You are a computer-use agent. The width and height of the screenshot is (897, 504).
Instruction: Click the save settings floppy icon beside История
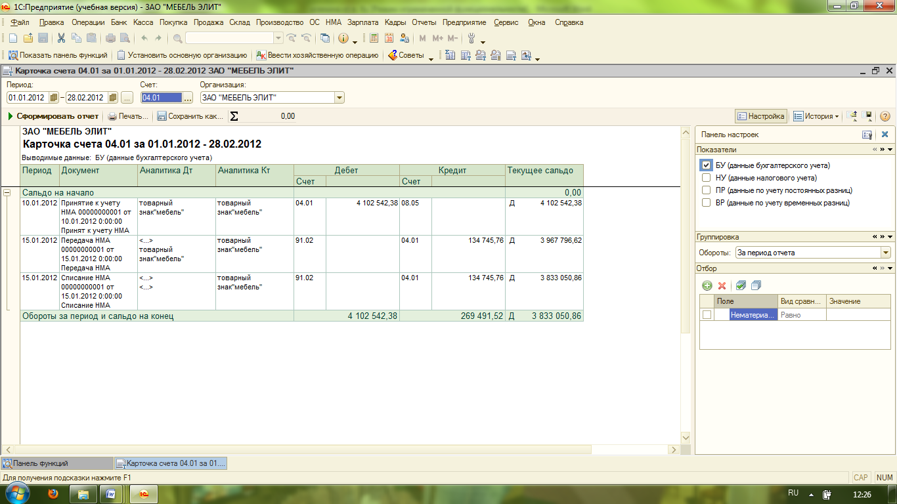pos(867,116)
